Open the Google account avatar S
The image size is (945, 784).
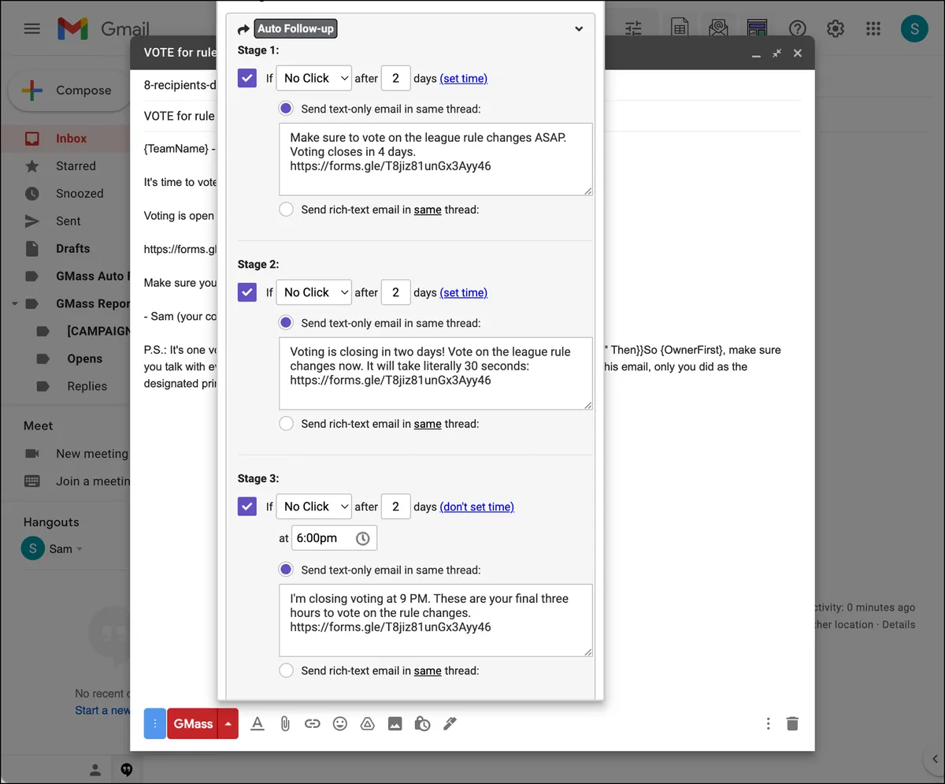(x=914, y=29)
